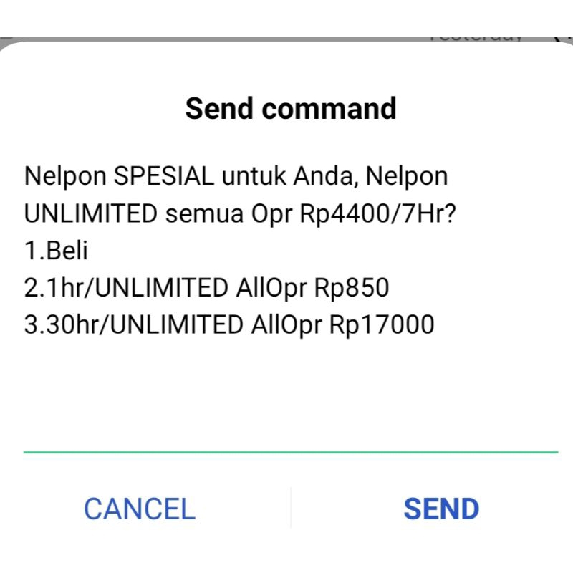
Task: Click the "Send command" dialog title
Action: (x=290, y=109)
